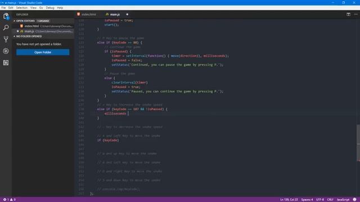Screen dimensions: 360x202
Task: Open the Search view icon
Action: (6, 27)
